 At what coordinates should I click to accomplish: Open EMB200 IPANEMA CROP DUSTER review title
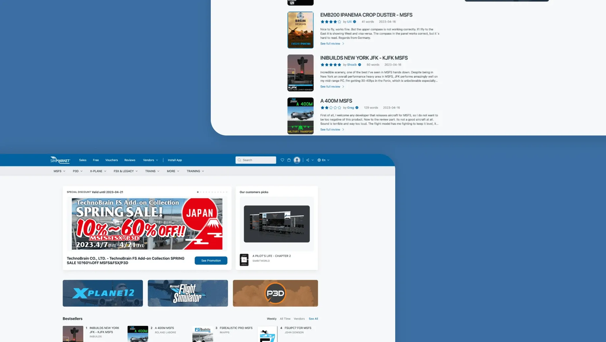click(x=366, y=15)
